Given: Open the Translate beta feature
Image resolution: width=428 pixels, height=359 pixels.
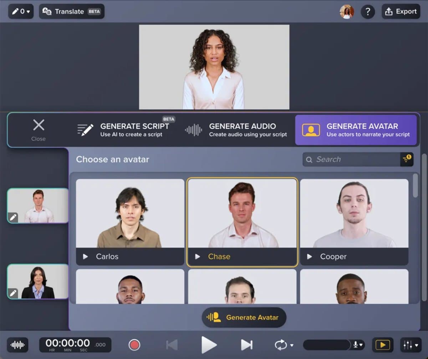Looking at the screenshot, I should tap(72, 11).
